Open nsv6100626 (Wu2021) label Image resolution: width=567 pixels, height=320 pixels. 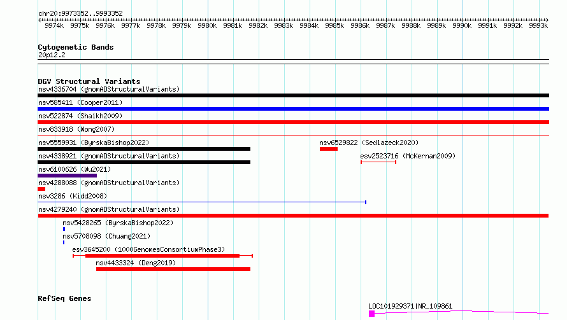(x=75, y=169)
